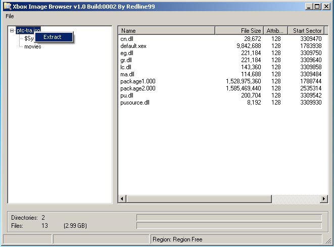Click the 1,585,469,440 file size value
334x247 pixels.
pyautogui.click(x=244, y=88)
